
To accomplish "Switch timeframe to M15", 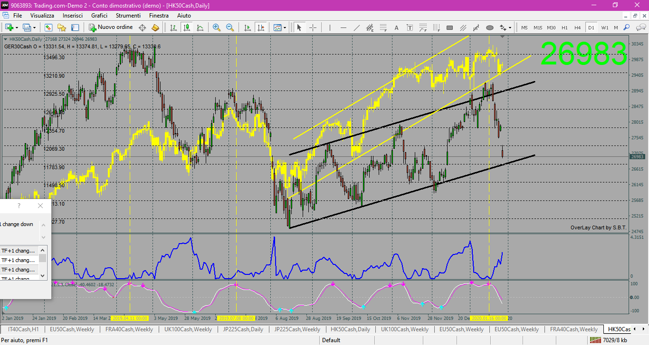I will pyautogui.click(x=538, y=27).
